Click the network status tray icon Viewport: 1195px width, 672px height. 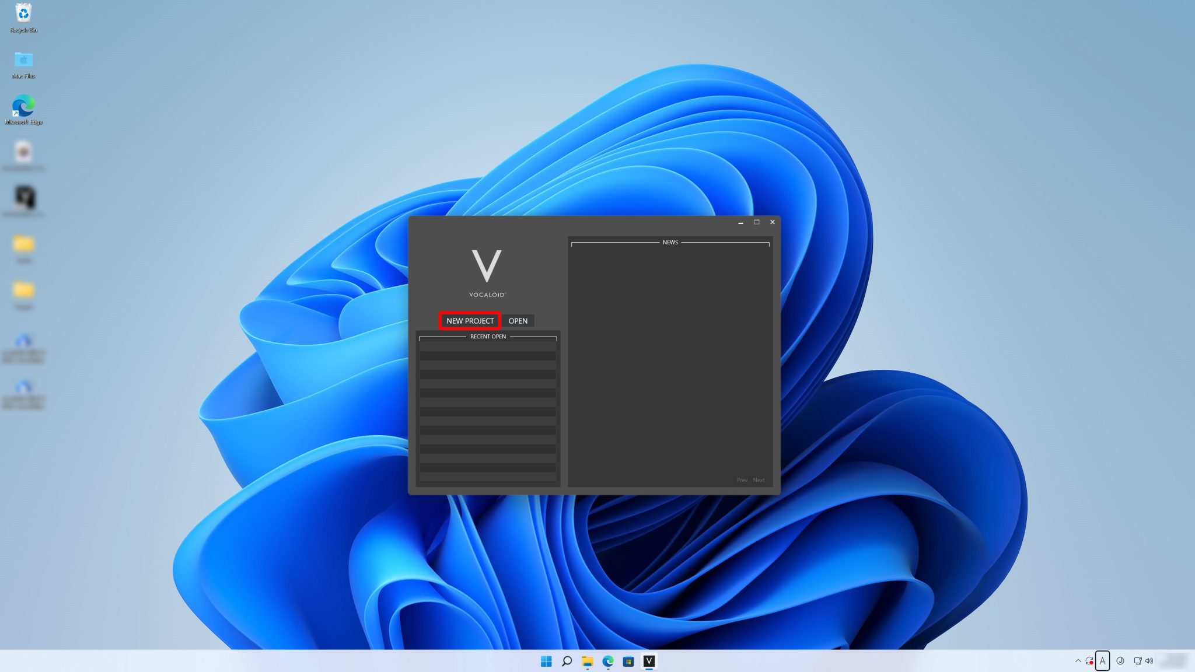click(1137, 661)
